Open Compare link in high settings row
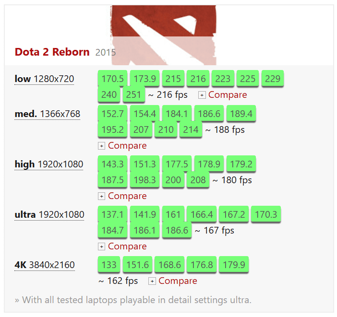The width and height of the screenshot is (337, 317). click(127, 196)
